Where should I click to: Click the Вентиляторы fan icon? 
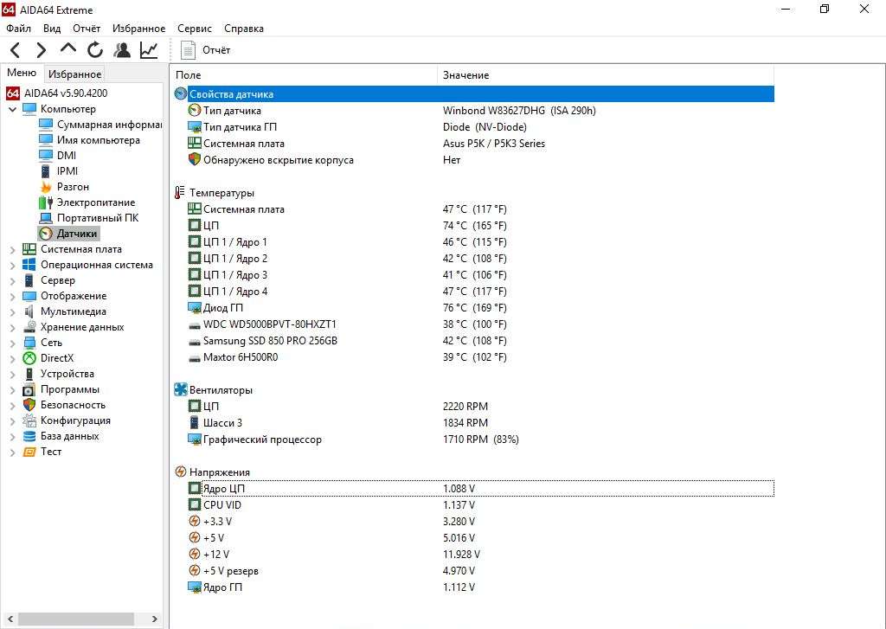pos(180,390)
